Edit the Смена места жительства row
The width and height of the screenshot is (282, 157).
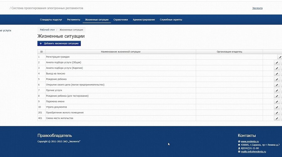277,118
